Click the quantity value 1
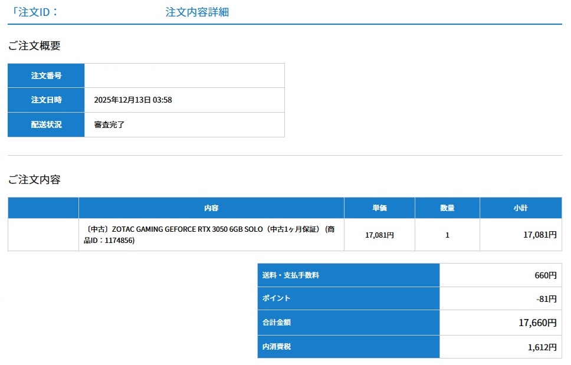 (x=447, y=235)
